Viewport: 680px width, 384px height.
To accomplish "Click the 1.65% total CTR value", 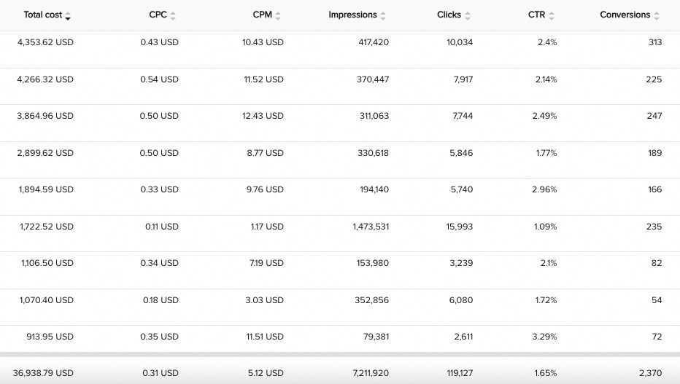I will 546,373.
